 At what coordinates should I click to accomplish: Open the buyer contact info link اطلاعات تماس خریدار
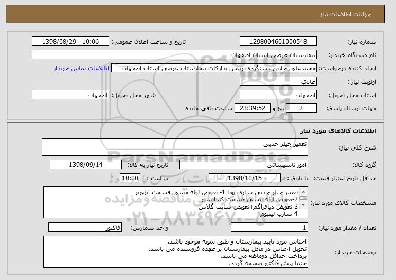click(x=81, y=68)
